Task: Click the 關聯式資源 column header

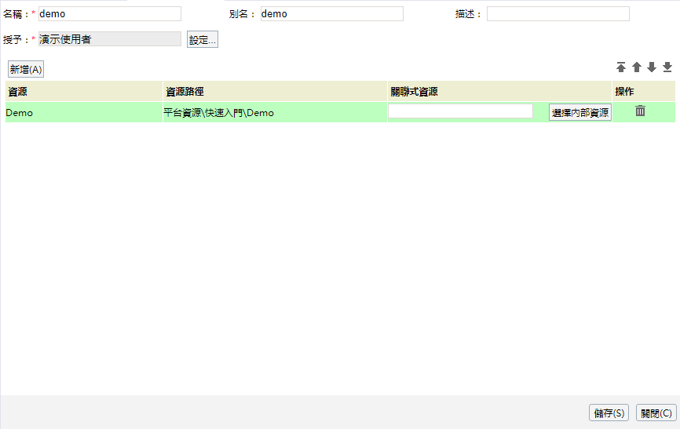Action: pyautogui.click(x=499, y=91)
